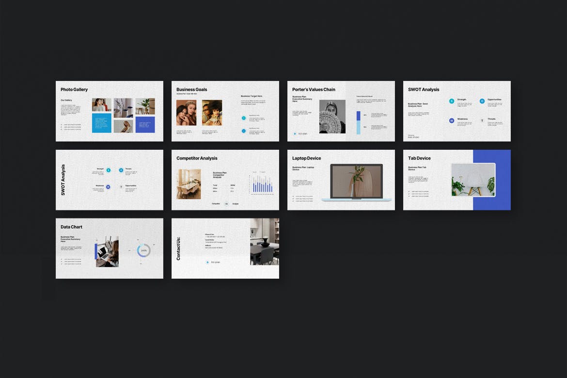Click the O Opportunities circle beside the horizontal SWOT Analysis title
567x378 pixels.
[x=482, y=101]
